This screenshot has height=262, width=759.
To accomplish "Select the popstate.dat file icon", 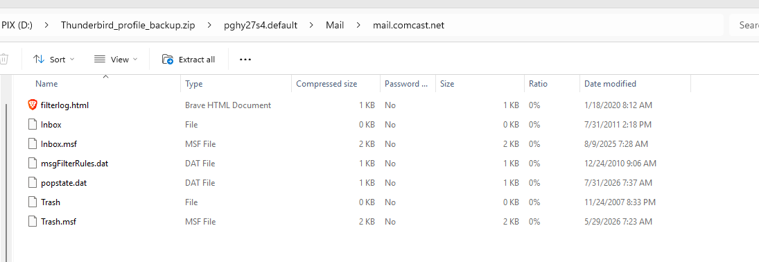I will click(33, 182).
